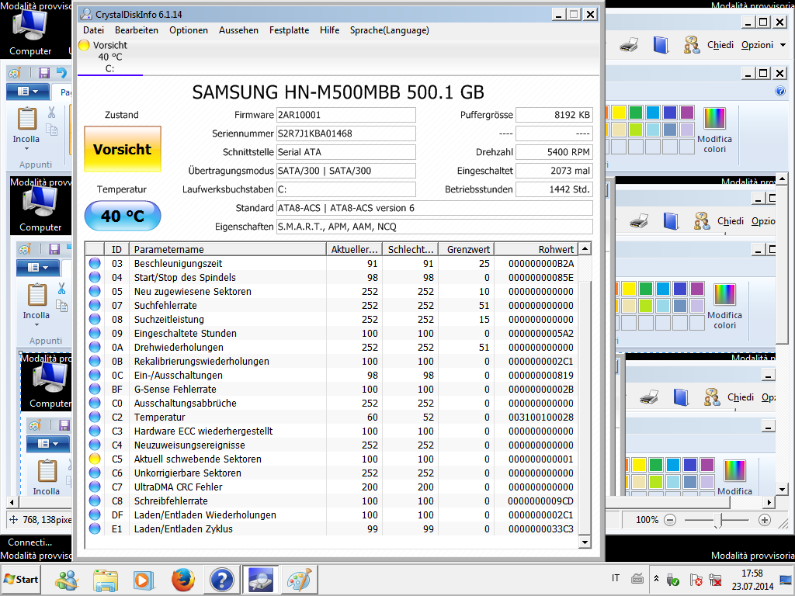
Task: Click the status icon for Neu zugewiesene Sektoren
Action: click(94, 292)
